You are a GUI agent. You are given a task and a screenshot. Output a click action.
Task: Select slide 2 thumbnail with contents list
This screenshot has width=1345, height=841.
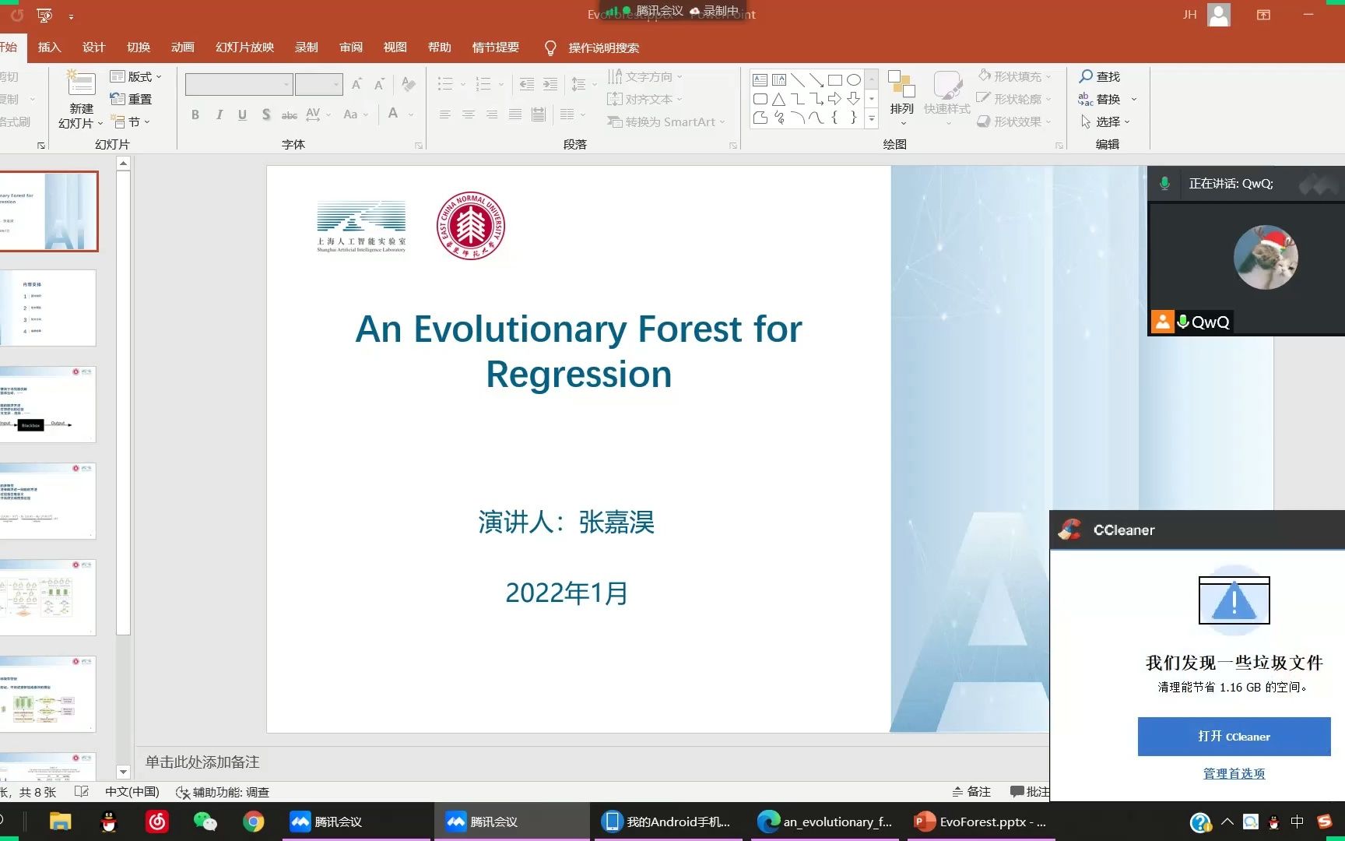click(48, 308)
